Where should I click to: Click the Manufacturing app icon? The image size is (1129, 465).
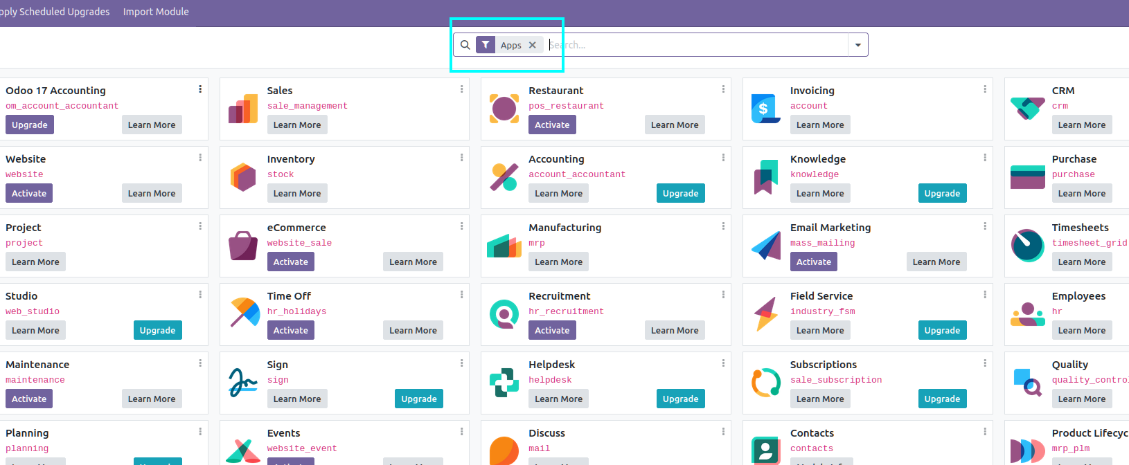pos(504,246)
